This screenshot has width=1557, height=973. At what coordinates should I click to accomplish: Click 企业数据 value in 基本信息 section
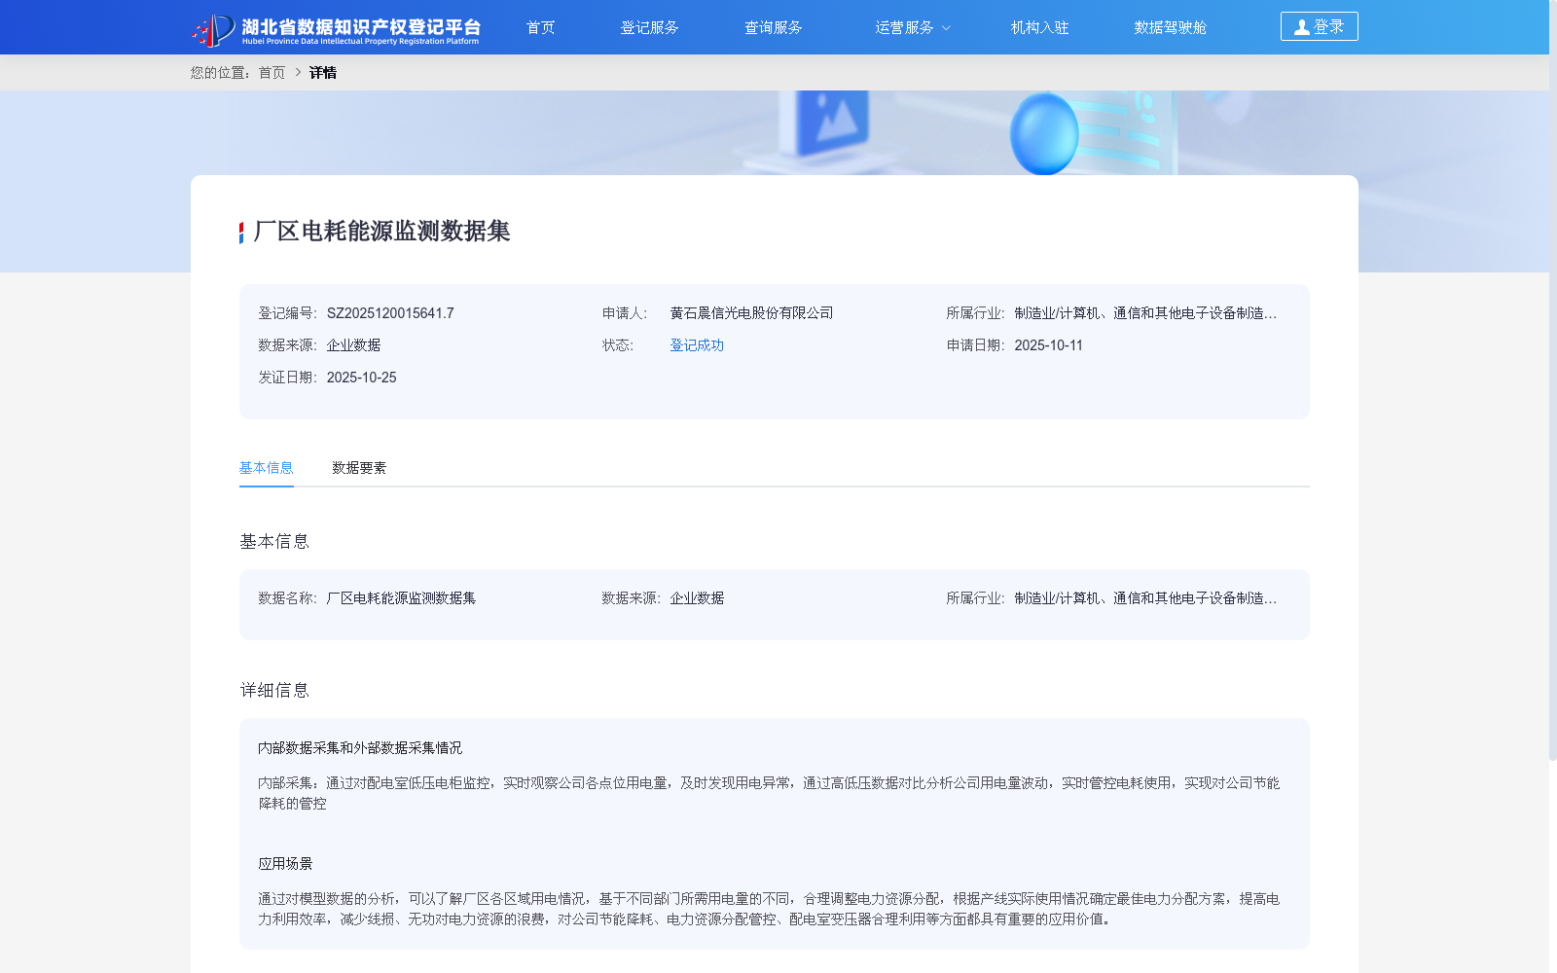697,598
